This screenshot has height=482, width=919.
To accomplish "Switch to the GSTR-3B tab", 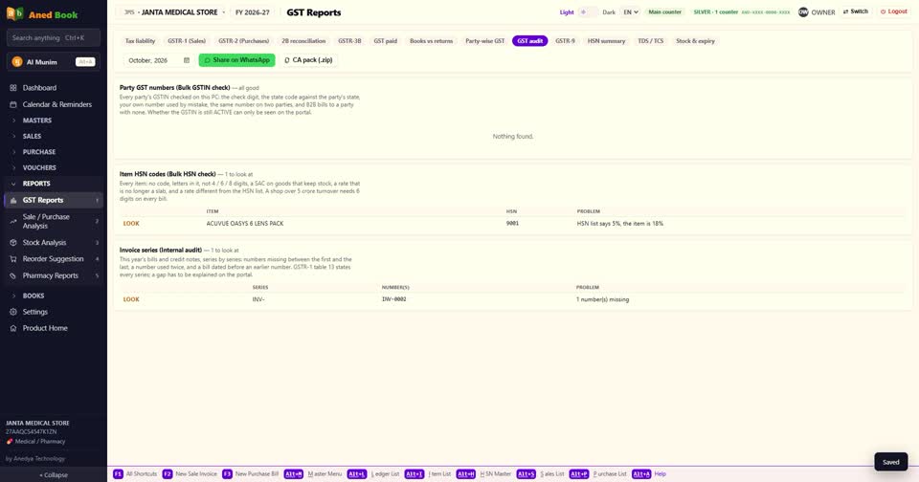I will 349,41.
